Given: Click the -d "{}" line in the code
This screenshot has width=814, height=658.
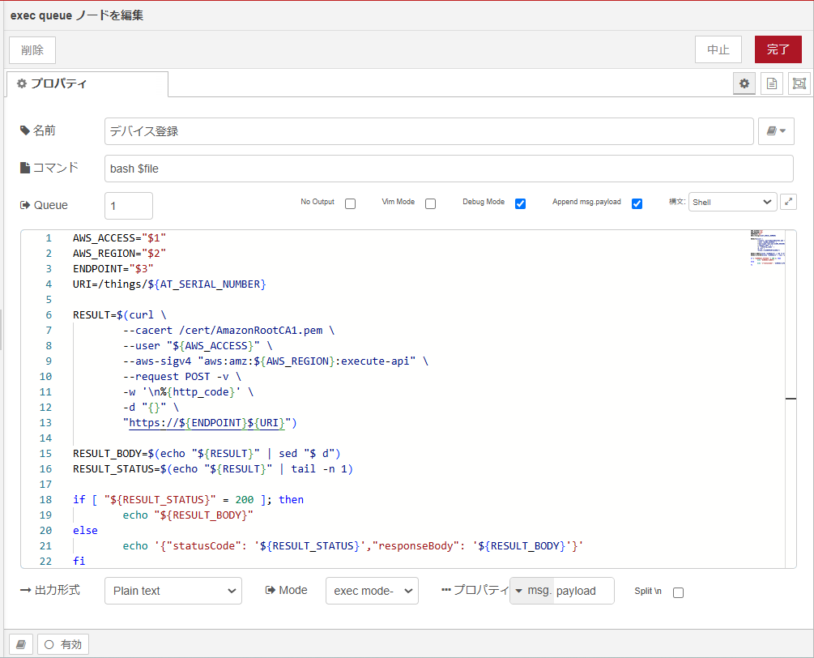Looking at the screenshot, I should tap(151, 407).
